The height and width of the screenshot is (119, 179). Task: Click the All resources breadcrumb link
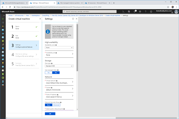(x=19, y=15)
